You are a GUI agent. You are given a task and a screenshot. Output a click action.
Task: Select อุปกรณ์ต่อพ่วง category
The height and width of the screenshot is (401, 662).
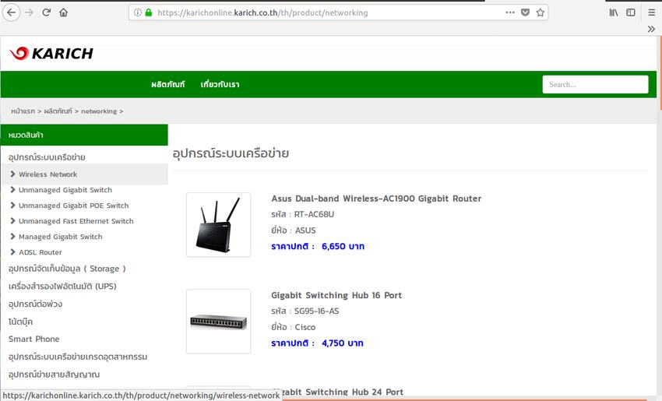point(36,304)
